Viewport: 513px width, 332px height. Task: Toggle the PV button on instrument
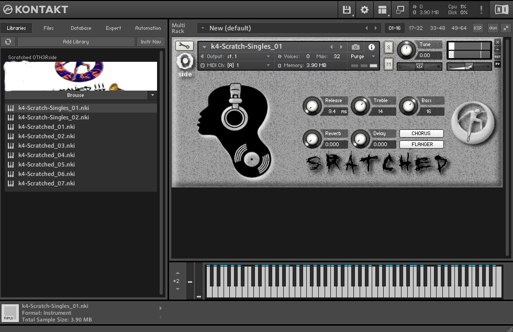click(x=497, y=64)
